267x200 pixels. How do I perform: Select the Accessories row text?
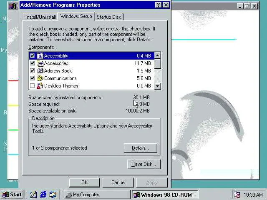click(x=56, y=63)
